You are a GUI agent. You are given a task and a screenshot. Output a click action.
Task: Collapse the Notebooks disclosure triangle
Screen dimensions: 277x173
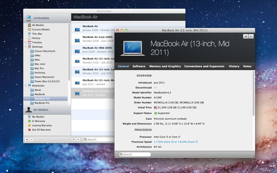pyautogui.click(x=26, y=85)
